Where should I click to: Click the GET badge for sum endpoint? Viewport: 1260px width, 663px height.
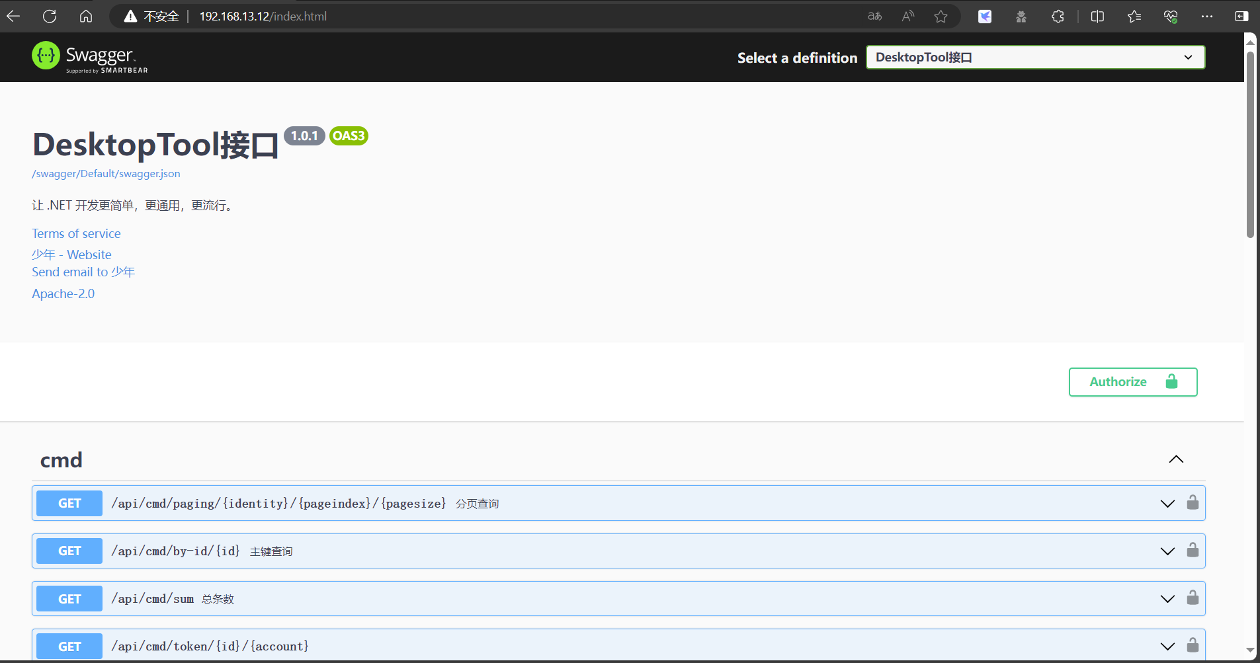point(69,598)
